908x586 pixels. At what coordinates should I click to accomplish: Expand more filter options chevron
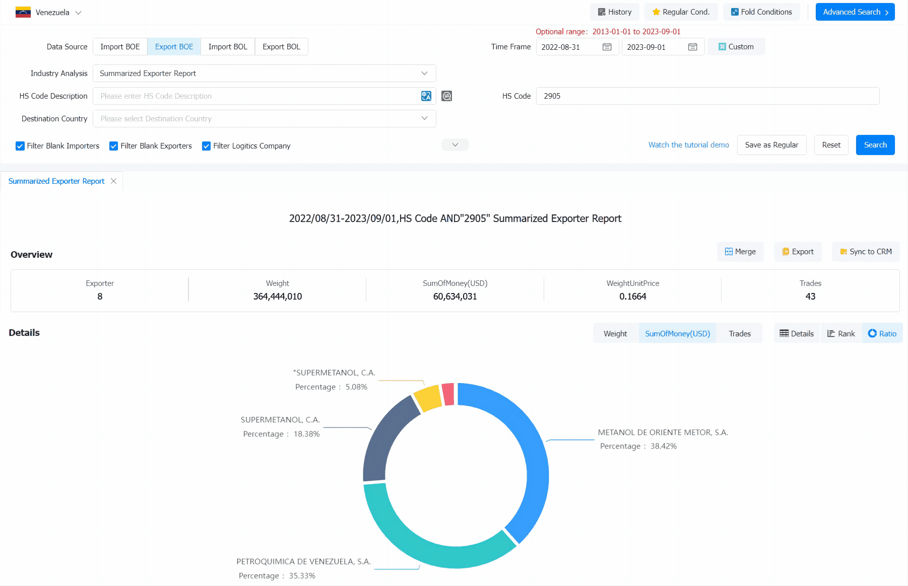tap(455, 145)
